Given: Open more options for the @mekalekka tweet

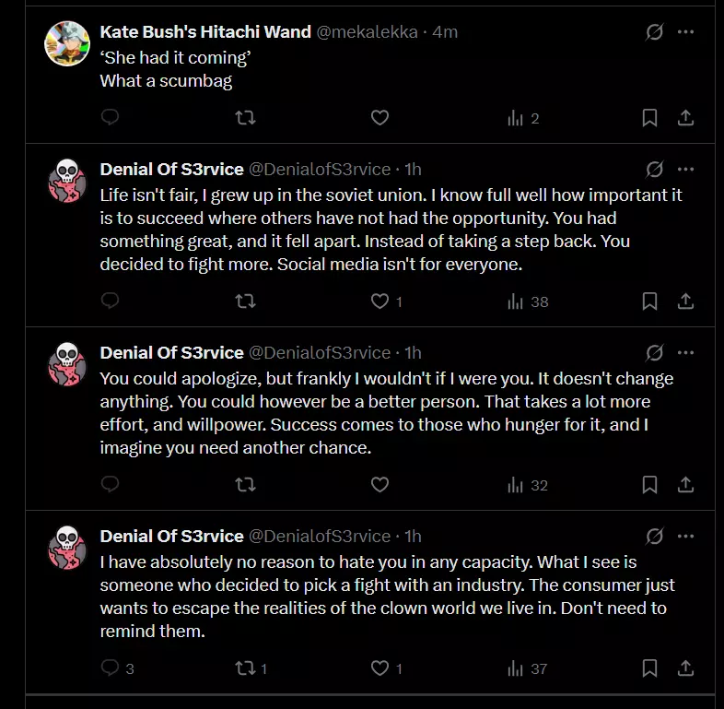Looking at the screenshot, I should pyautogui.click(x=685, y=32).
